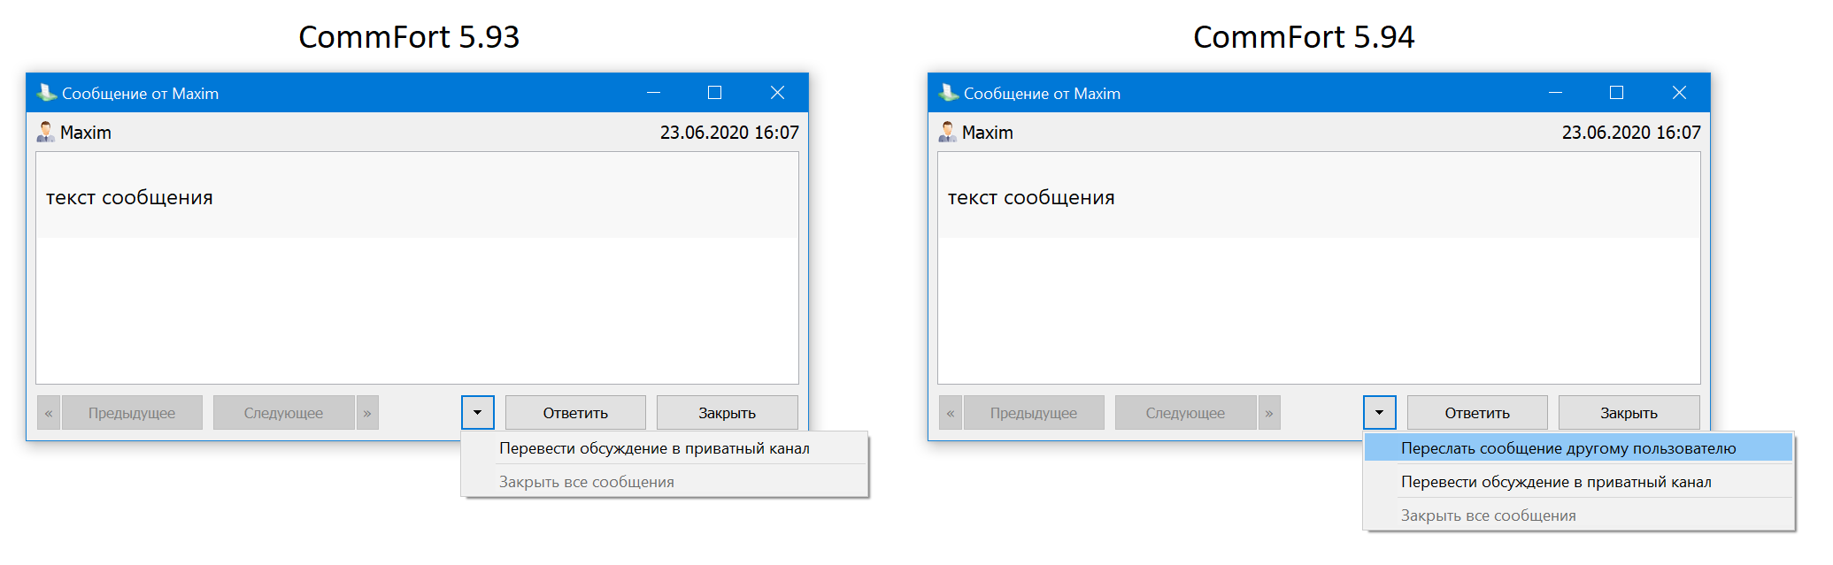Close the CommFort 5.93 window via X
The height and width of the screenshot is (565, 1833).
777,93
